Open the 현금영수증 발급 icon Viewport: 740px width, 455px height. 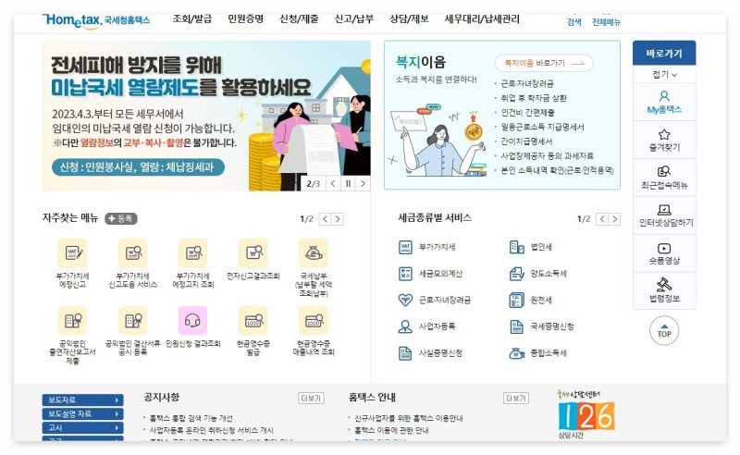click(x=253, y=321)
